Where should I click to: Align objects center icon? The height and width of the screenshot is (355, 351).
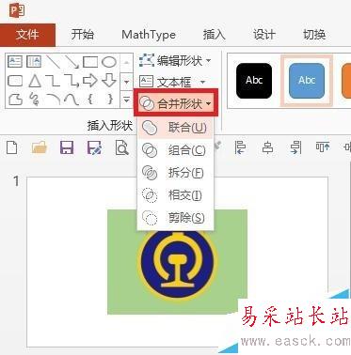(267, 147)
